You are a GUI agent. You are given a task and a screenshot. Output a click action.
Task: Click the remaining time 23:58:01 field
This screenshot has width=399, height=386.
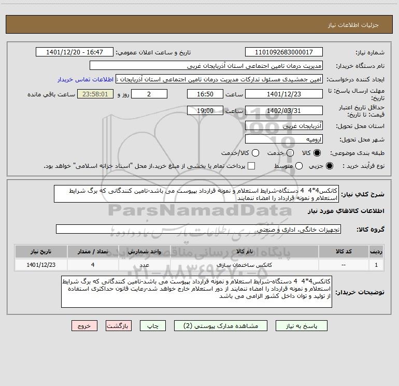click(95, 94)
